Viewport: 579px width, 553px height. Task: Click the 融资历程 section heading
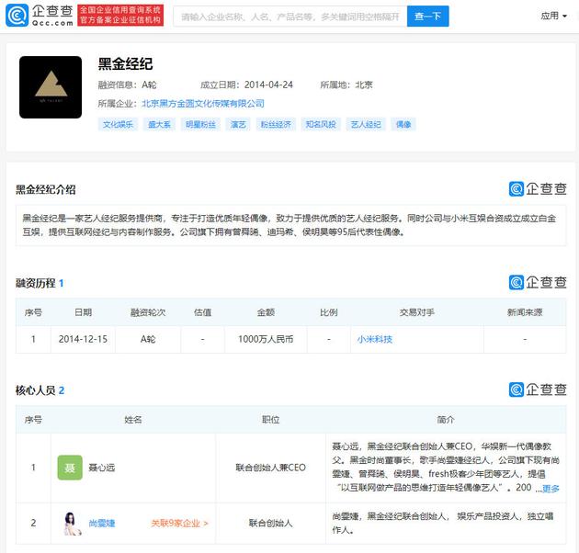pos(40,283)
